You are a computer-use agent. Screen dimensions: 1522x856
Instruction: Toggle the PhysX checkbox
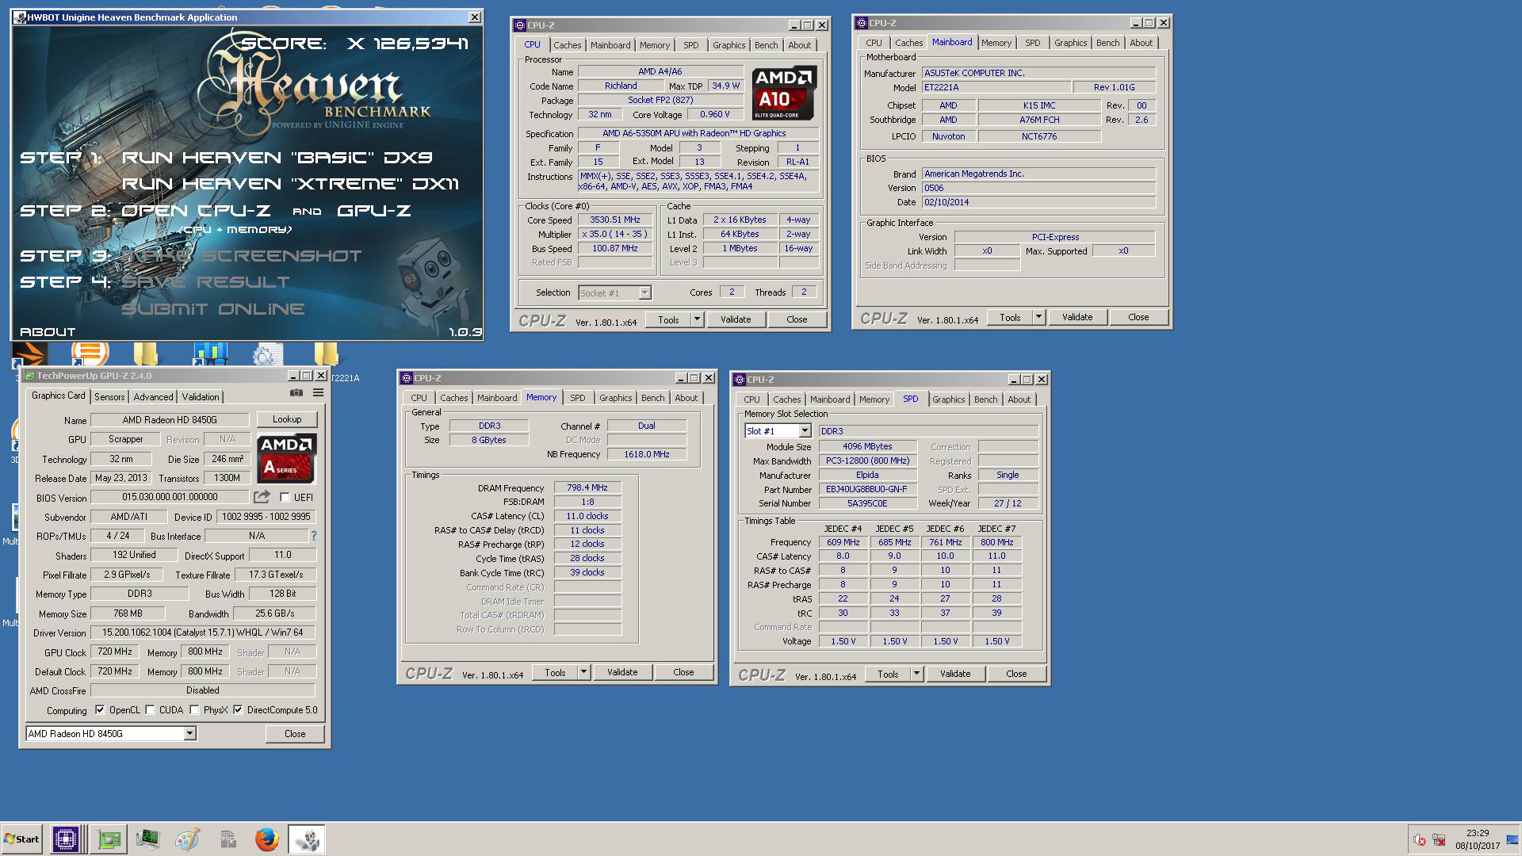pyautogui.click(x=194, y=710)
